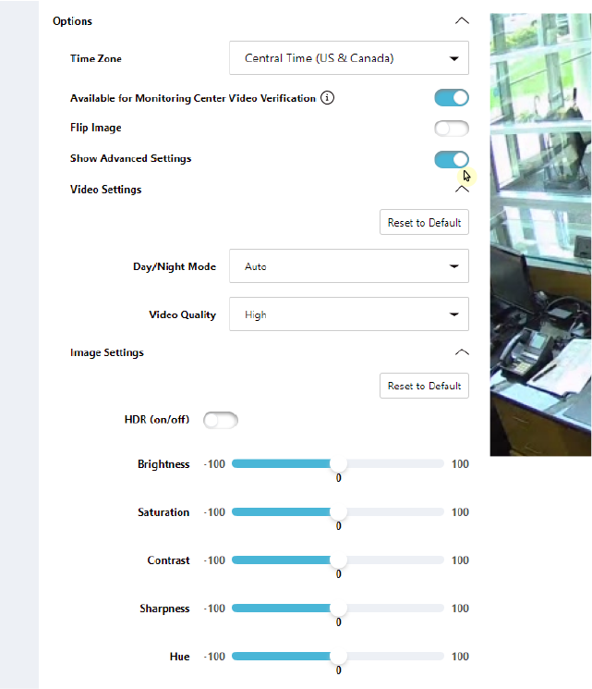Click the Video Settings heading text
The height and width of the screenshot is (689, 592).
point(106,190)
